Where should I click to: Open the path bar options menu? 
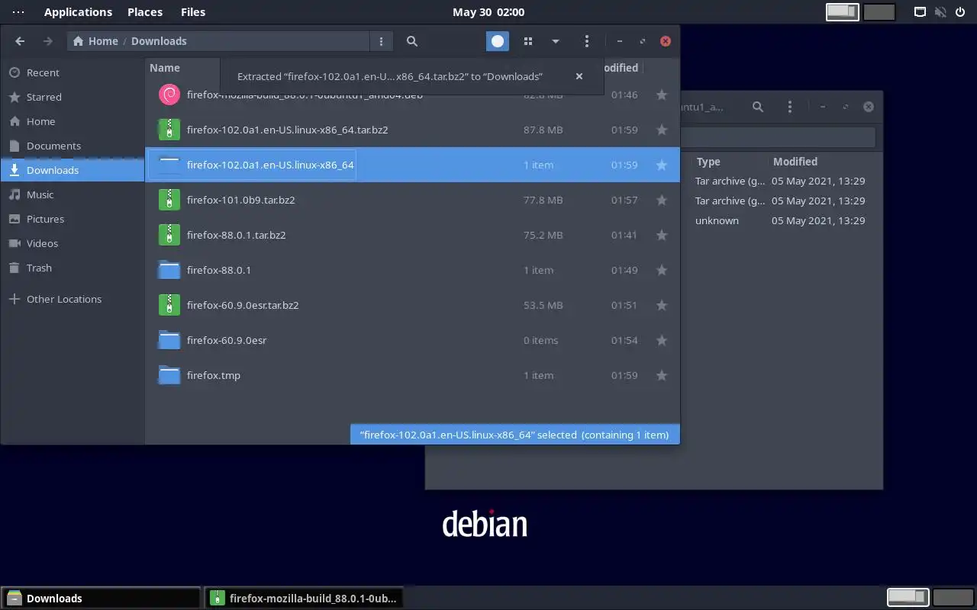tap(381, 41)
